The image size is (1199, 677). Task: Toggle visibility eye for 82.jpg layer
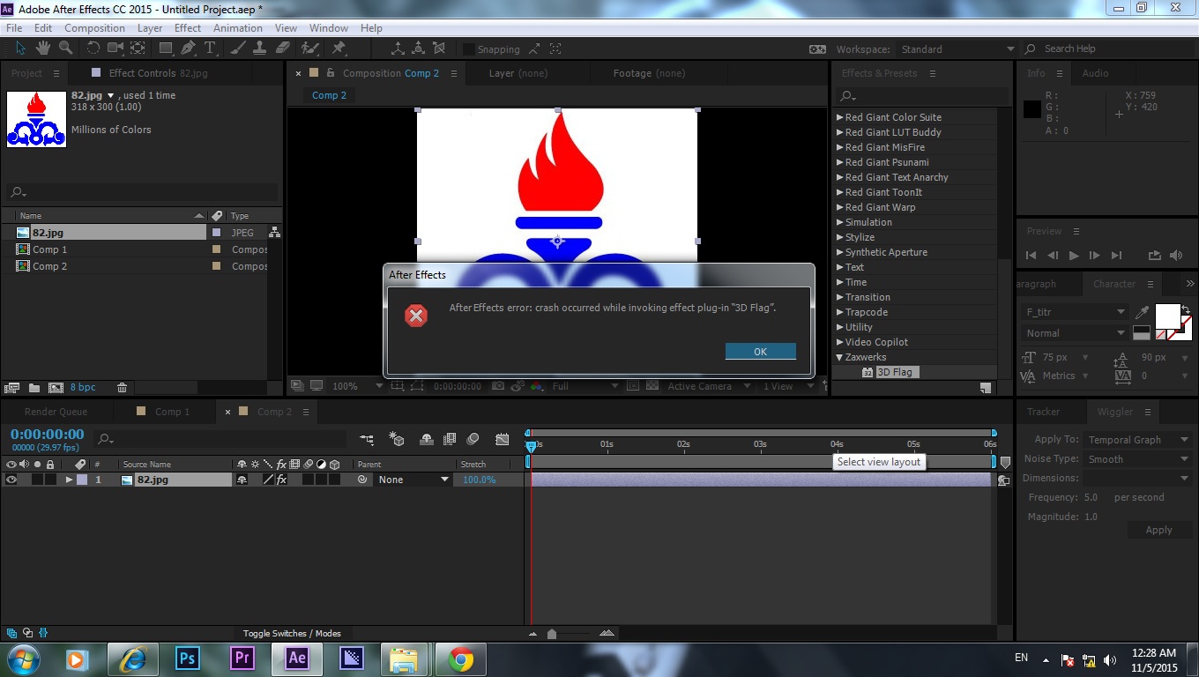coord(11,480)
